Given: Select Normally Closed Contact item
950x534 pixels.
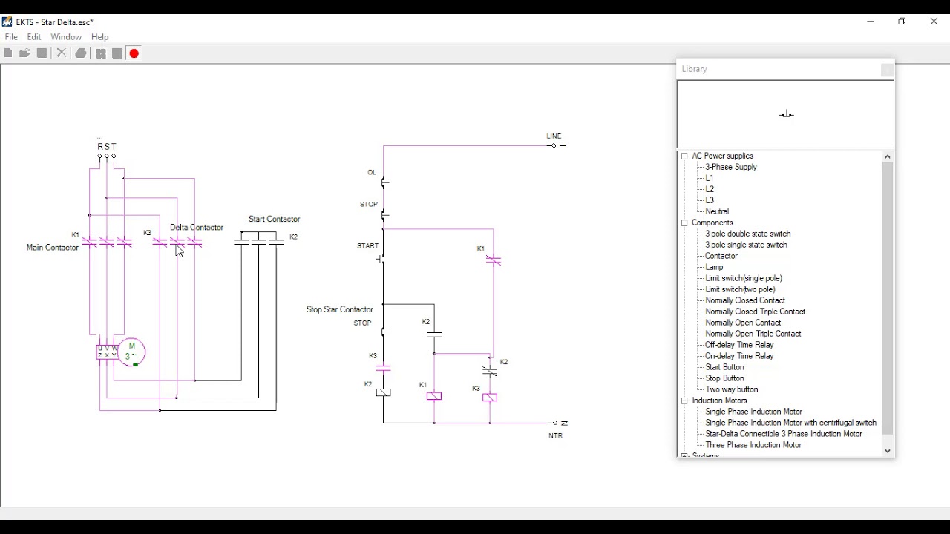Looking at the screenshot, I should [x=745, y=301].
